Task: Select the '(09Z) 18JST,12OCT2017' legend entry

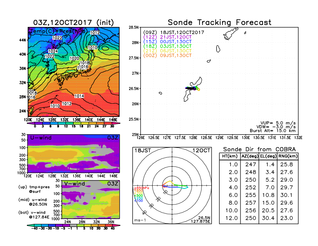Action: click(173, 33)
